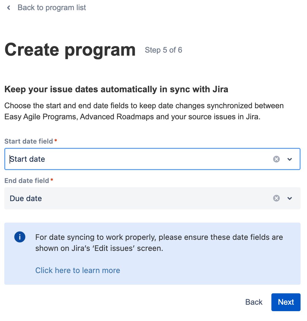
Task: Clear the Due date selection
Action: (277, 198)
